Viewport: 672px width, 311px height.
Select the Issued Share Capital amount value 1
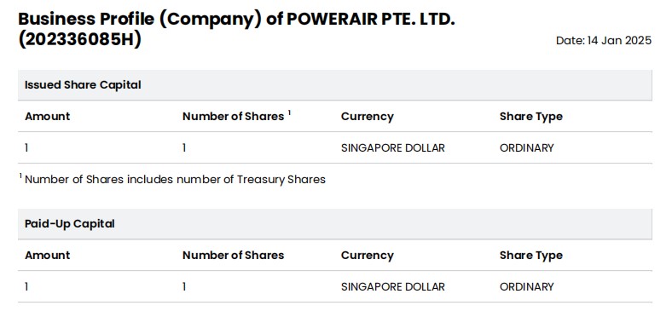point(26,147)
